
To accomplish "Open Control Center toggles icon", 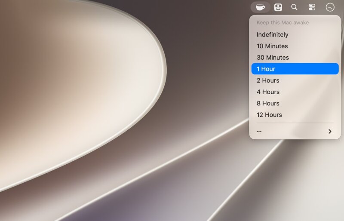I will pyautogui.click(x=312, y=7).
